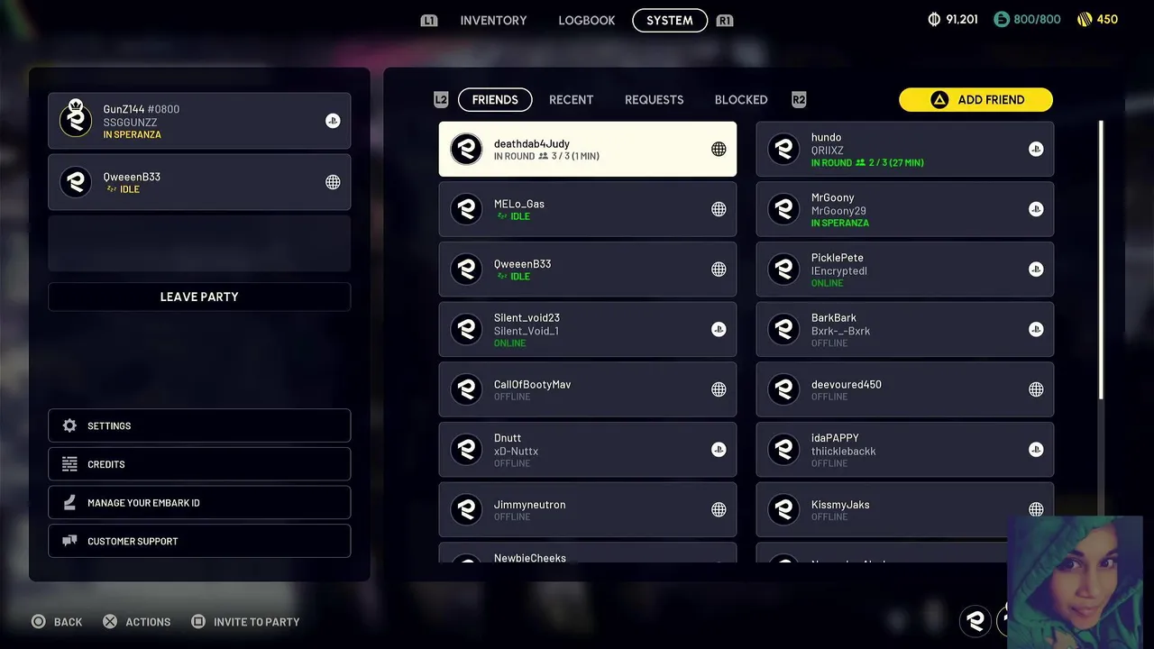
Task: Click hundo's PlayStation platform icon
Action: [x=1036, y=150]
